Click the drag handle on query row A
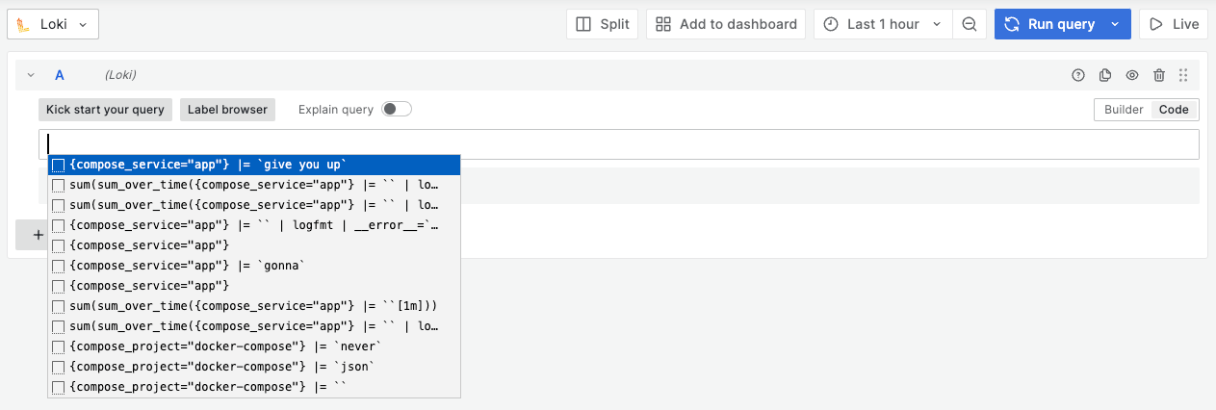Image resolution: width=1216 pixels, height=410 pixels. [x=1183, y=75]
